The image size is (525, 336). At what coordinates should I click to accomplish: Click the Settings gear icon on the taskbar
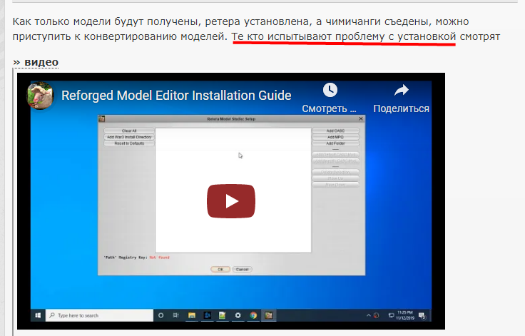tap(238, 315)
